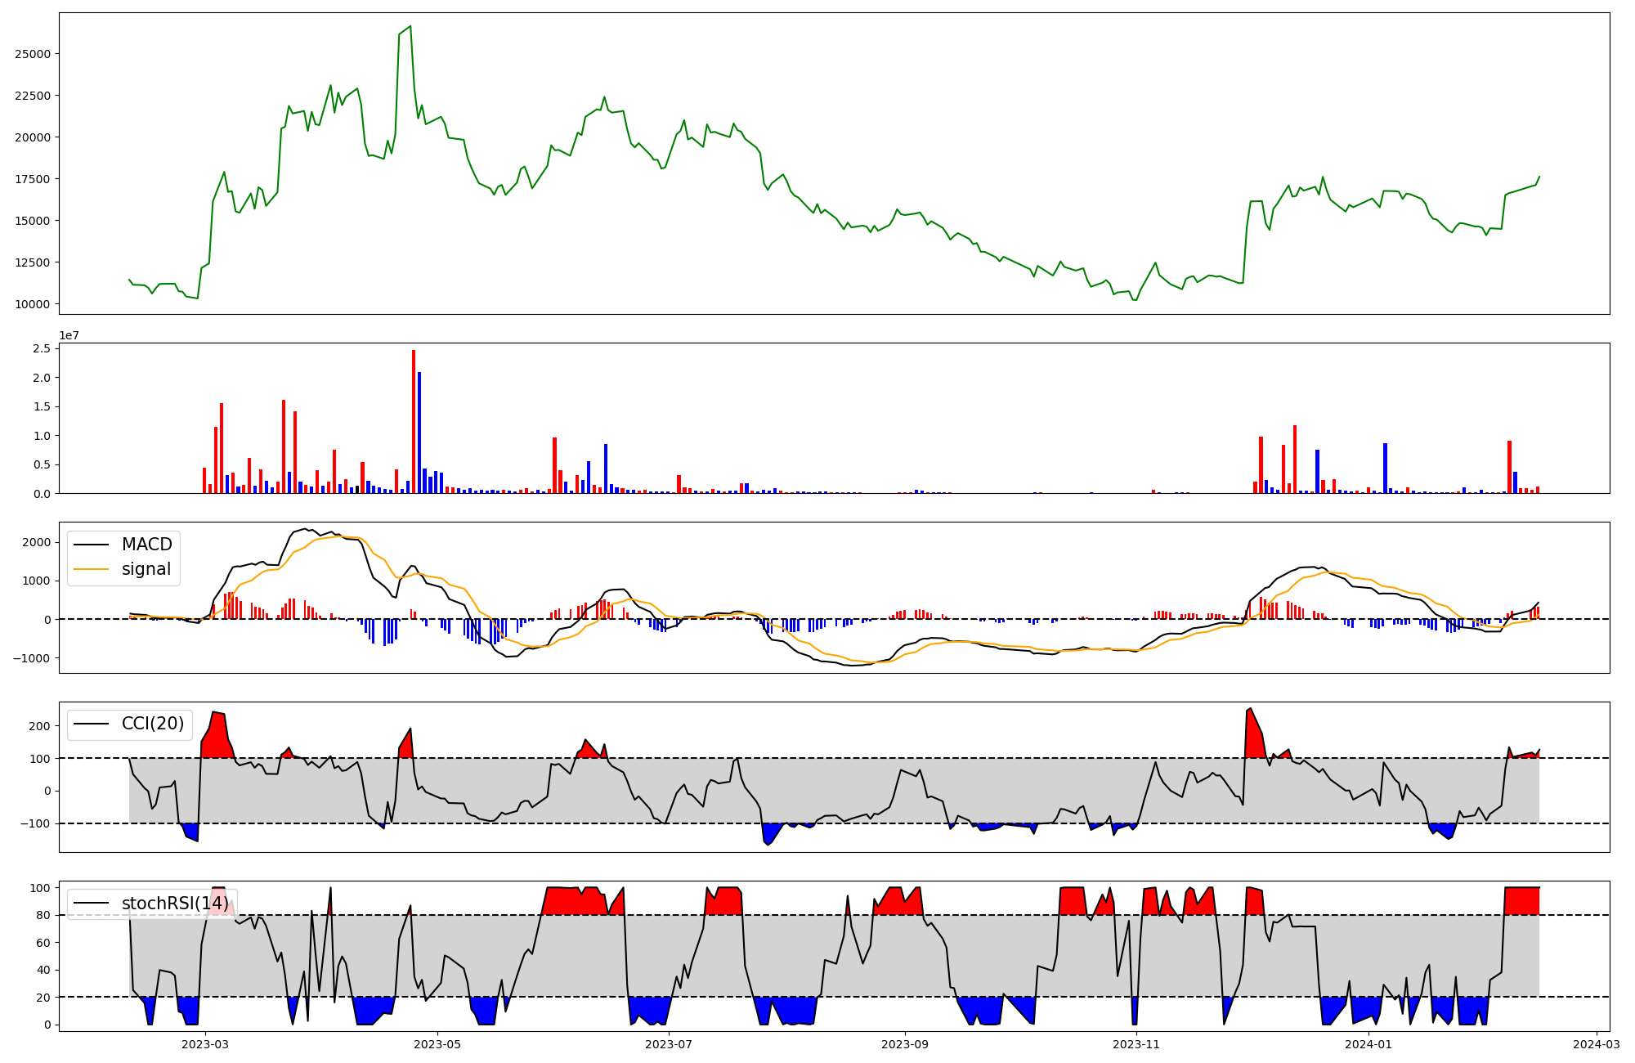
Task: Click the -100 tick on the CCI axis
Action: pos(35,823)
